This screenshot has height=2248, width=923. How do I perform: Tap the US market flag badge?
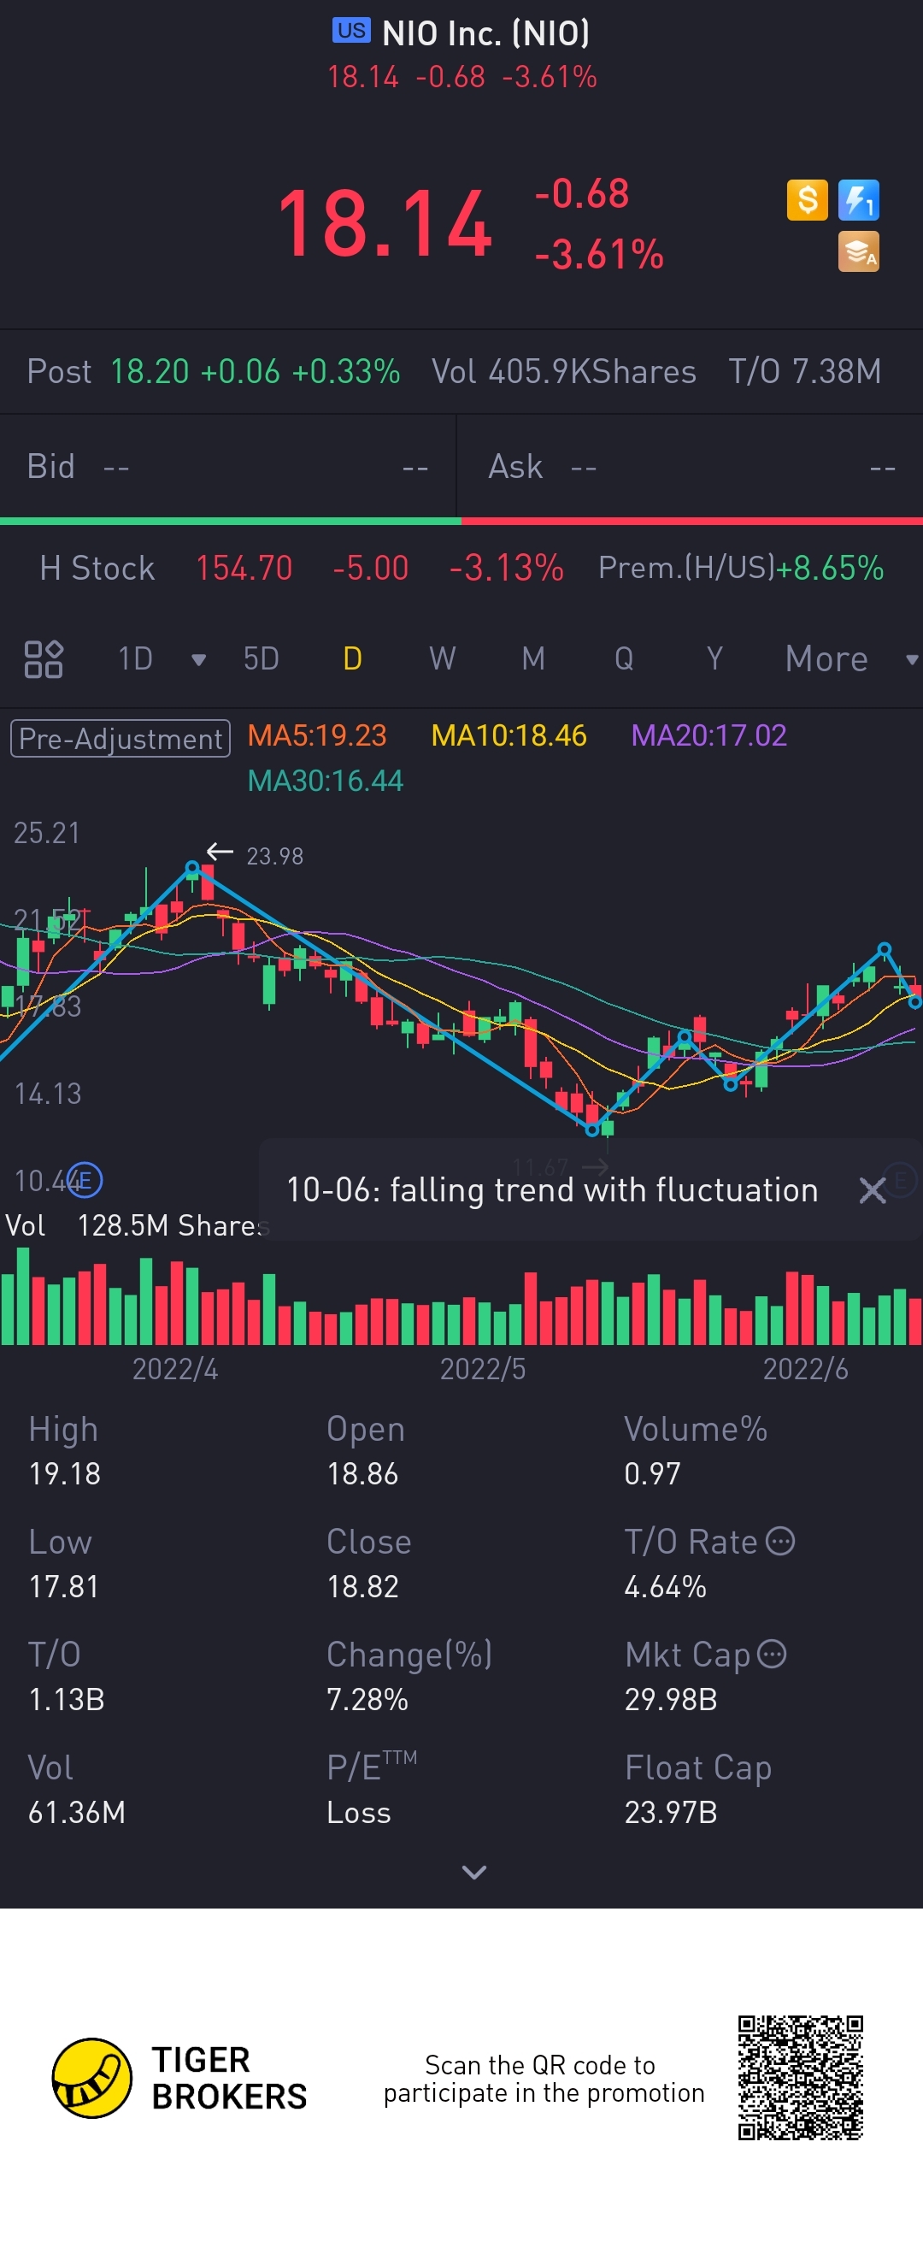point(351,31)
